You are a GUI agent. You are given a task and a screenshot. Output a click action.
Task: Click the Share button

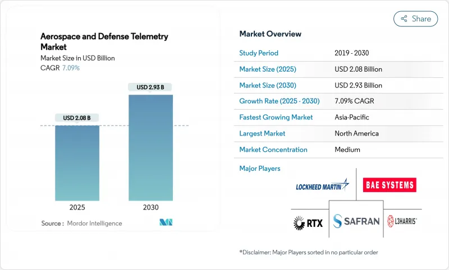(x=415, y=18)
